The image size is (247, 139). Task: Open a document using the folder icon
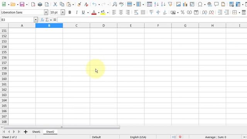pos(13,4)
